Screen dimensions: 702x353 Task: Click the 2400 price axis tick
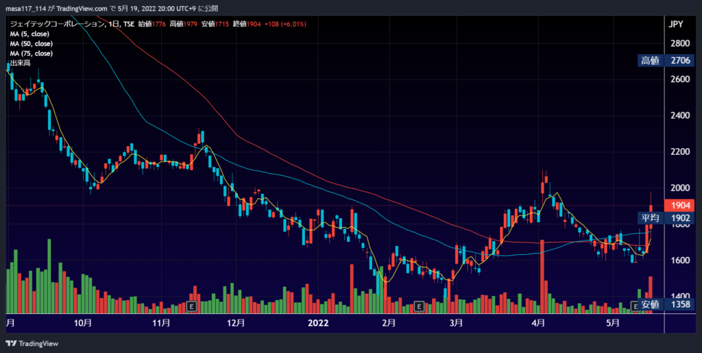pos(681,116)
